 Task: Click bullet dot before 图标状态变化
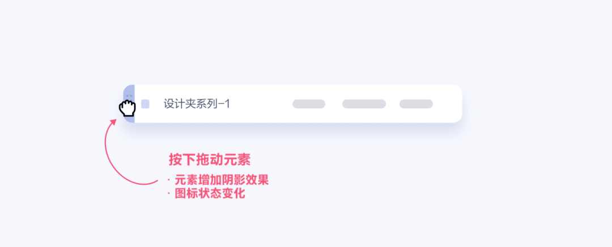(169, 194)
